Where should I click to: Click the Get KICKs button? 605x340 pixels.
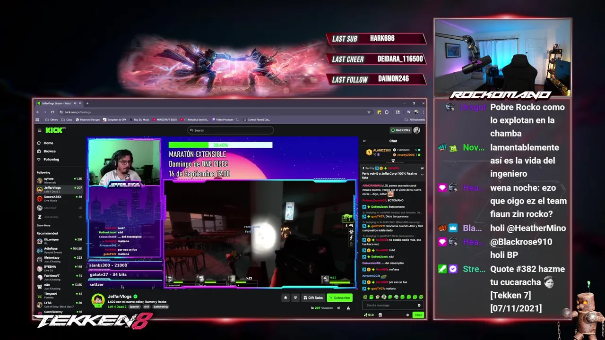coord(400,130)
